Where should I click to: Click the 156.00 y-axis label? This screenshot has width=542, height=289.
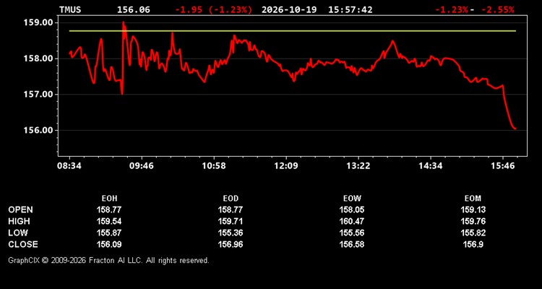pyautogui.click(x=38, y=130)
